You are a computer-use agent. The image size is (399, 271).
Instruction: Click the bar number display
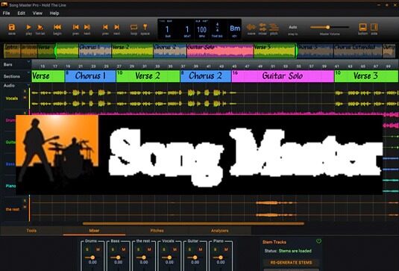click(168, 30)
